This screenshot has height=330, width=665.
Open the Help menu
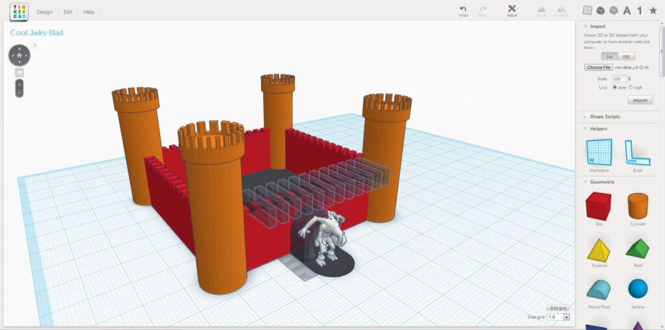click(x=89, y=12)
